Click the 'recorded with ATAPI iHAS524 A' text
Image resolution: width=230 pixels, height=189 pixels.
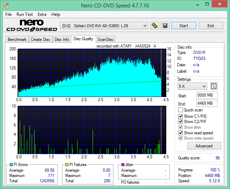click(x=126, y=46)
